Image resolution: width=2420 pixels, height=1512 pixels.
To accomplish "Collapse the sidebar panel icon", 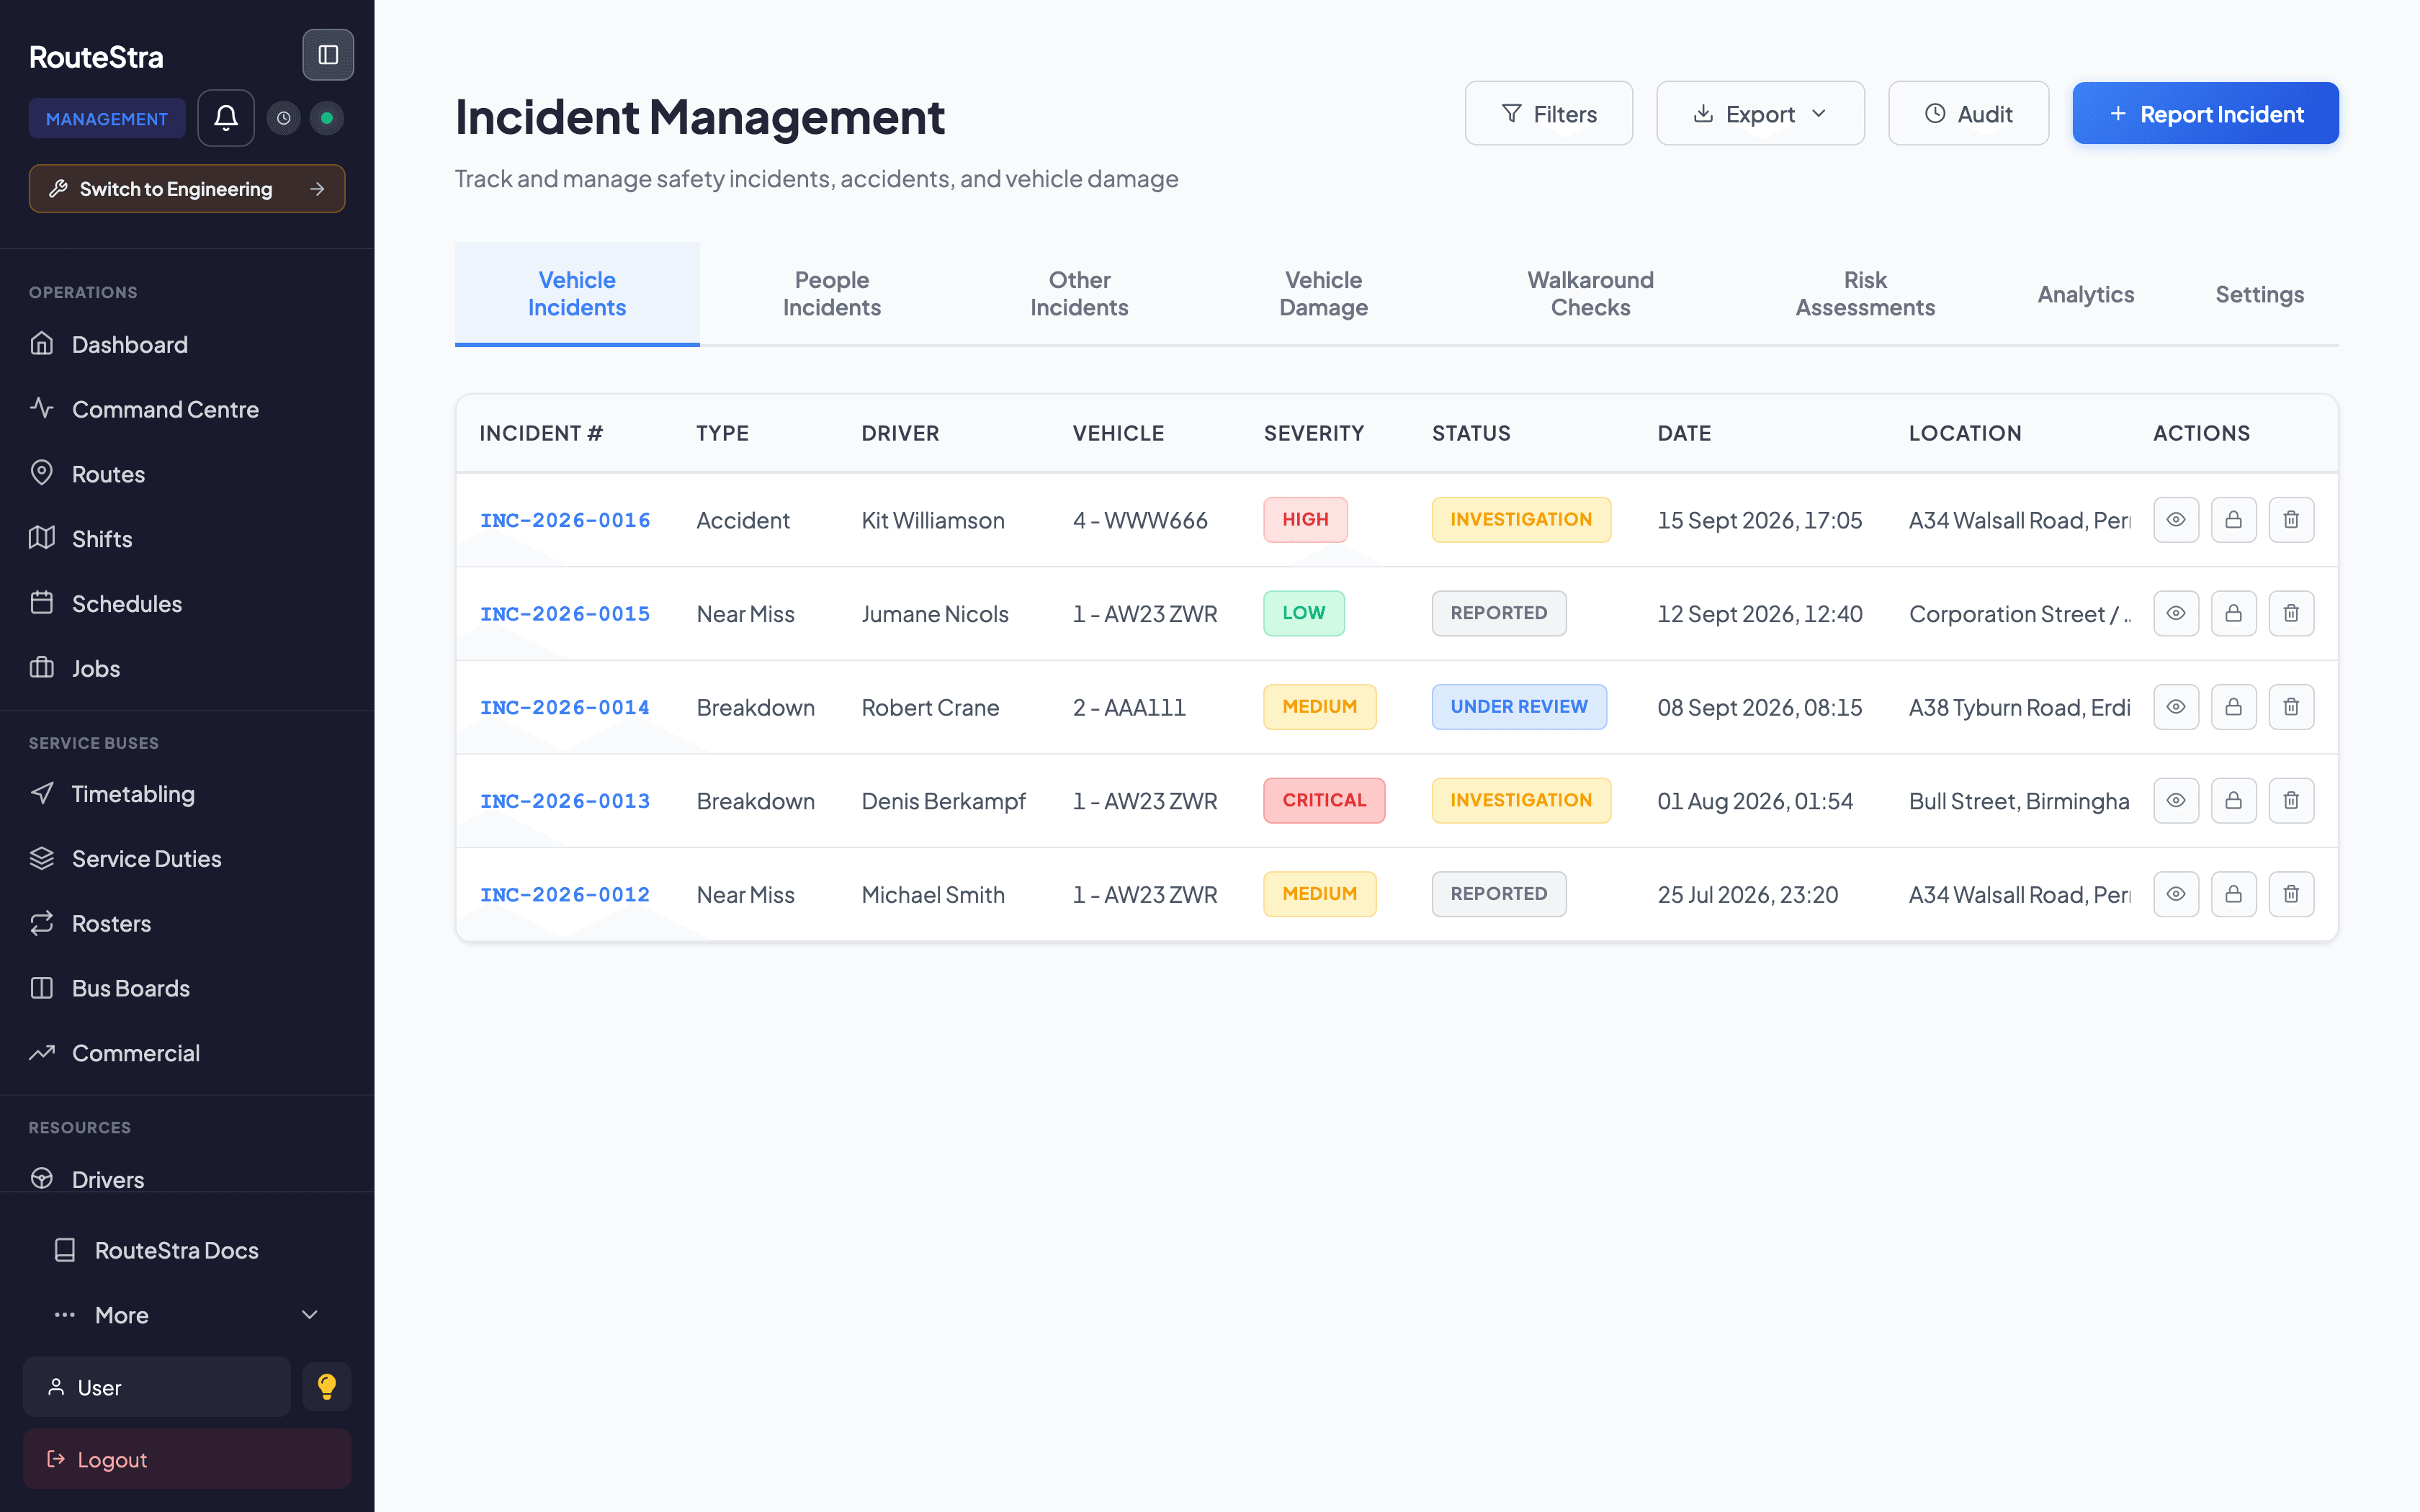I will (x=328, y=55).
